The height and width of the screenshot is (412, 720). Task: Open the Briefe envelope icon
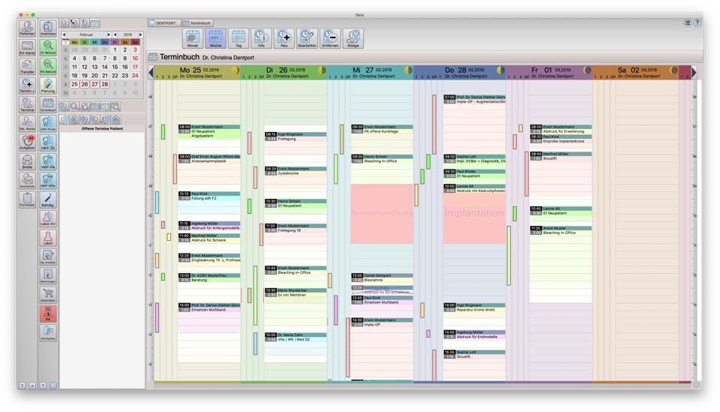[x=27, y=161]
